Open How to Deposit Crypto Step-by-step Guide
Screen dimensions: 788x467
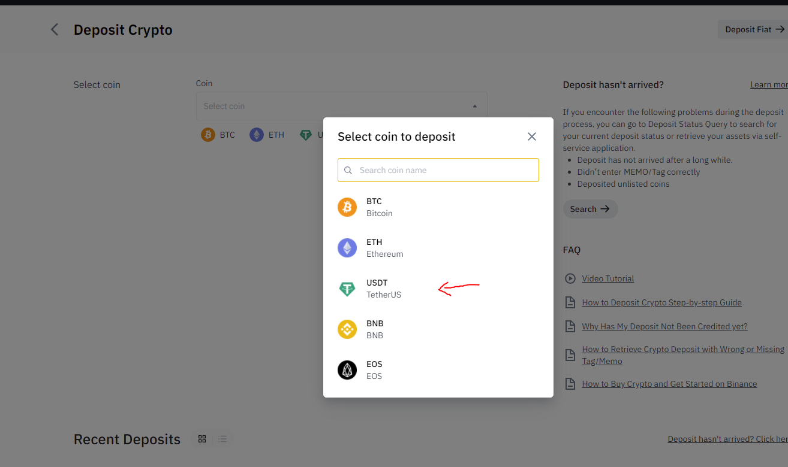662,302
